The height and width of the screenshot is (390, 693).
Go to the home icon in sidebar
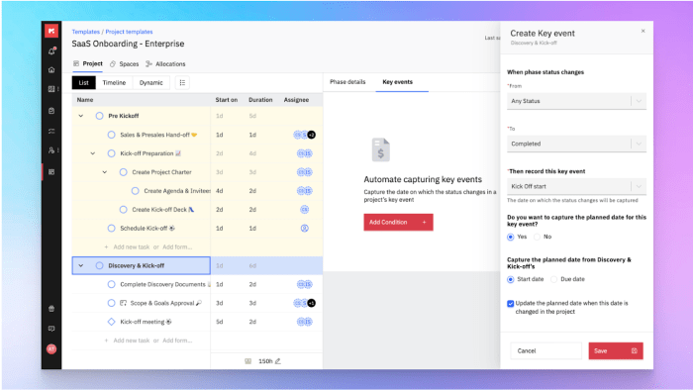click(51, 70)
